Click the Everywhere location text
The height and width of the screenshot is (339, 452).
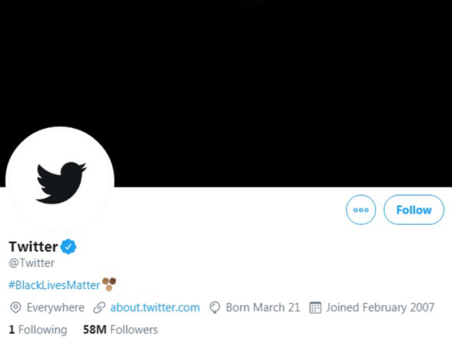coord(55,307)
